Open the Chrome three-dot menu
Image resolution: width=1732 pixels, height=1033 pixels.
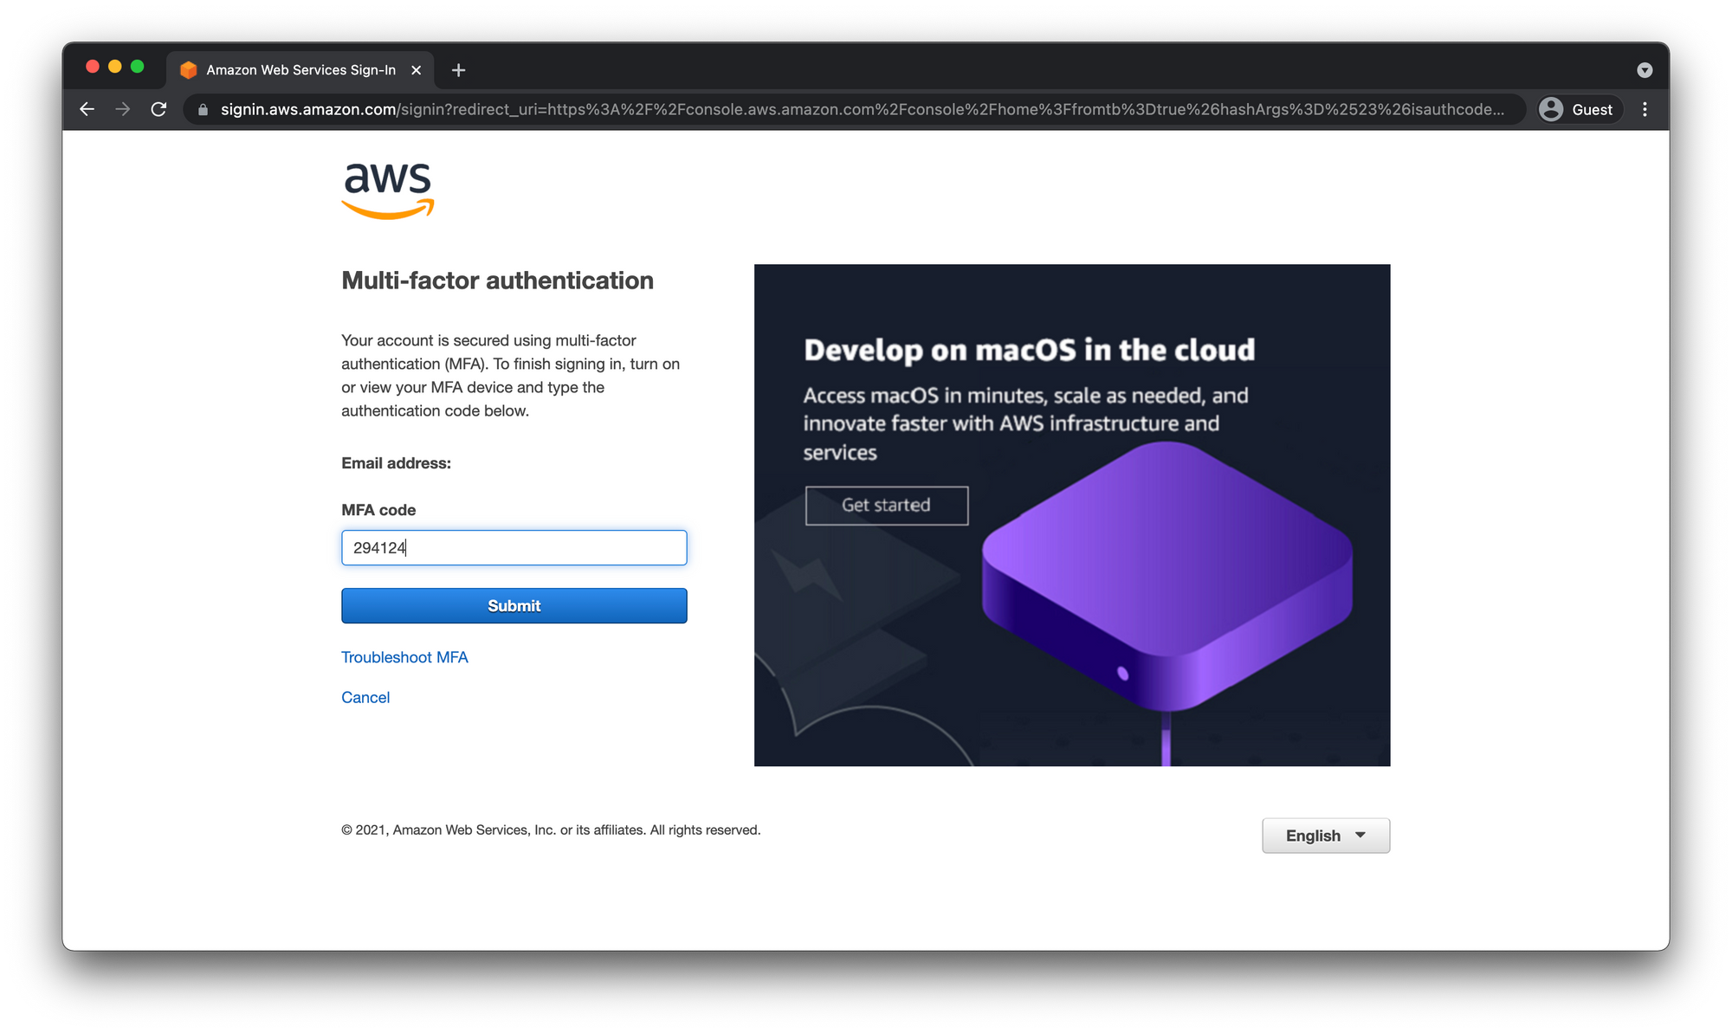1645,109
